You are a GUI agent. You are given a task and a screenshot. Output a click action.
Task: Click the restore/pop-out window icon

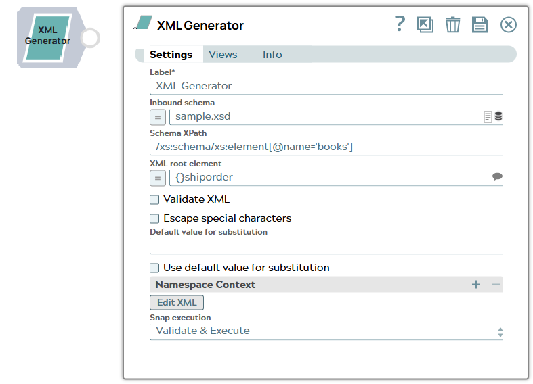pyautogui.click(x=425, y=25)
